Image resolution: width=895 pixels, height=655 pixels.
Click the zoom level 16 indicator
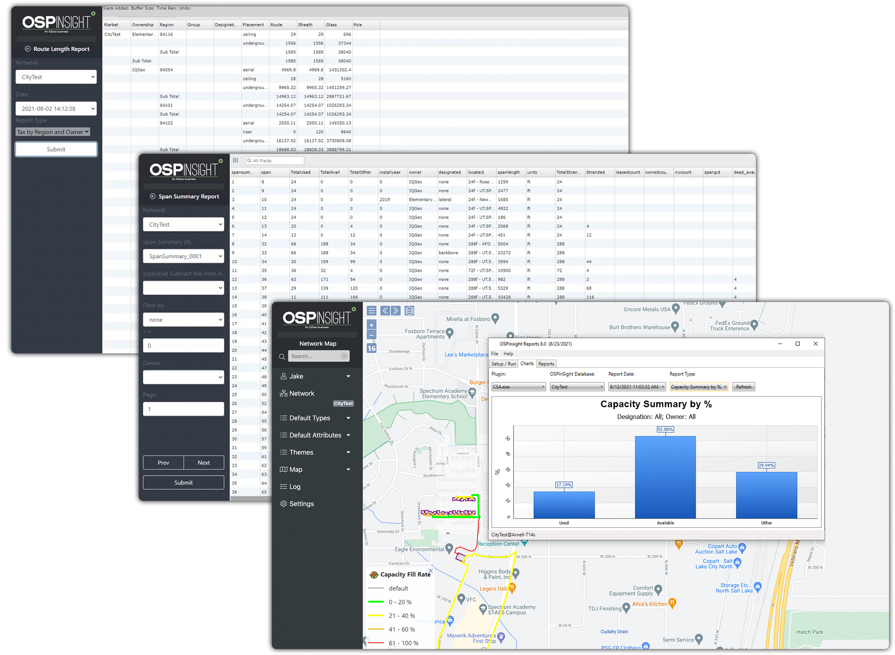(x=371, y=348)
